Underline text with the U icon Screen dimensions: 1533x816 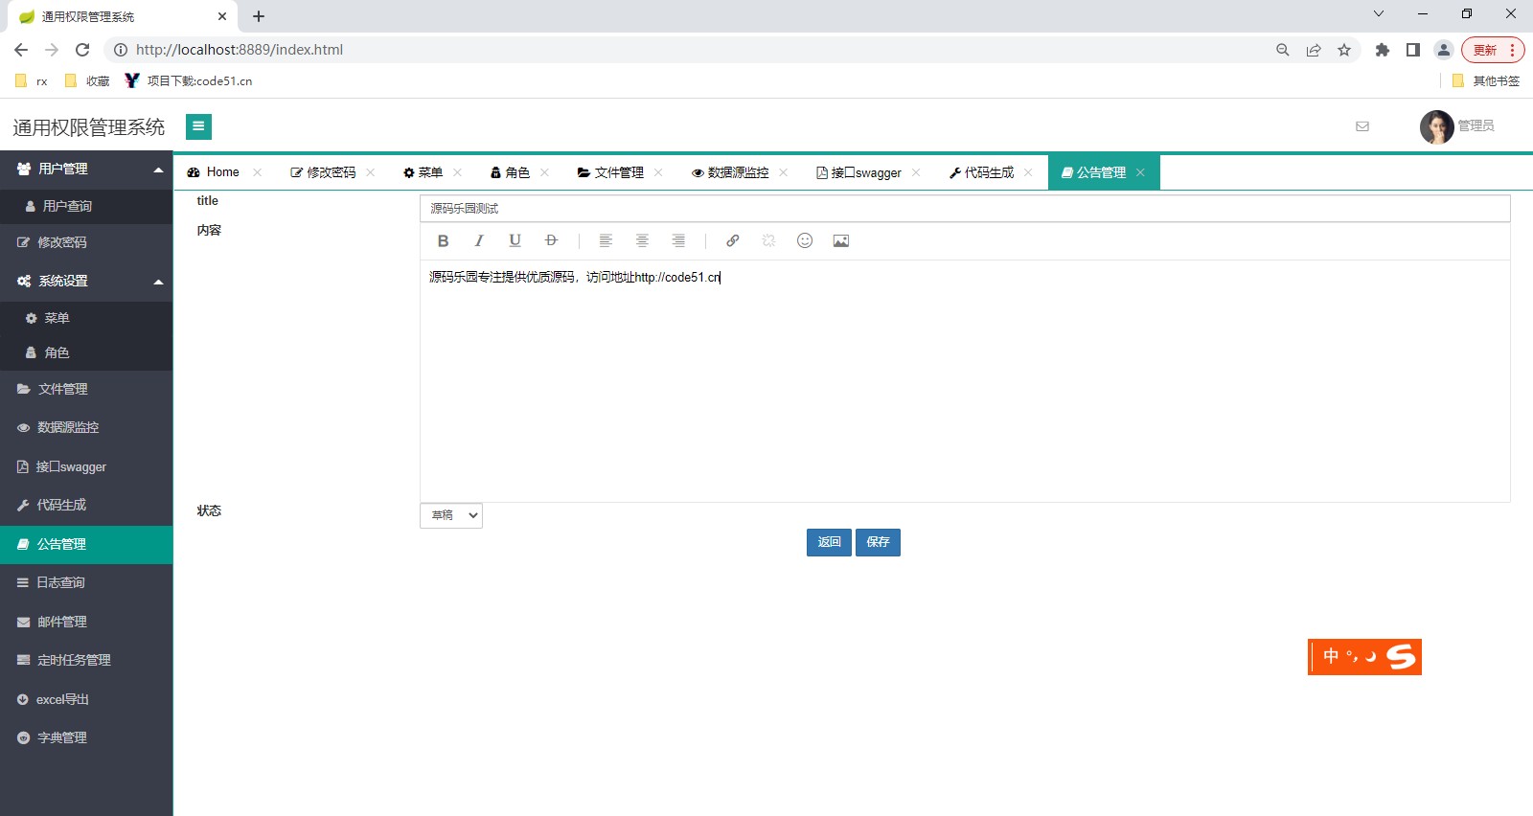[515, 241]
